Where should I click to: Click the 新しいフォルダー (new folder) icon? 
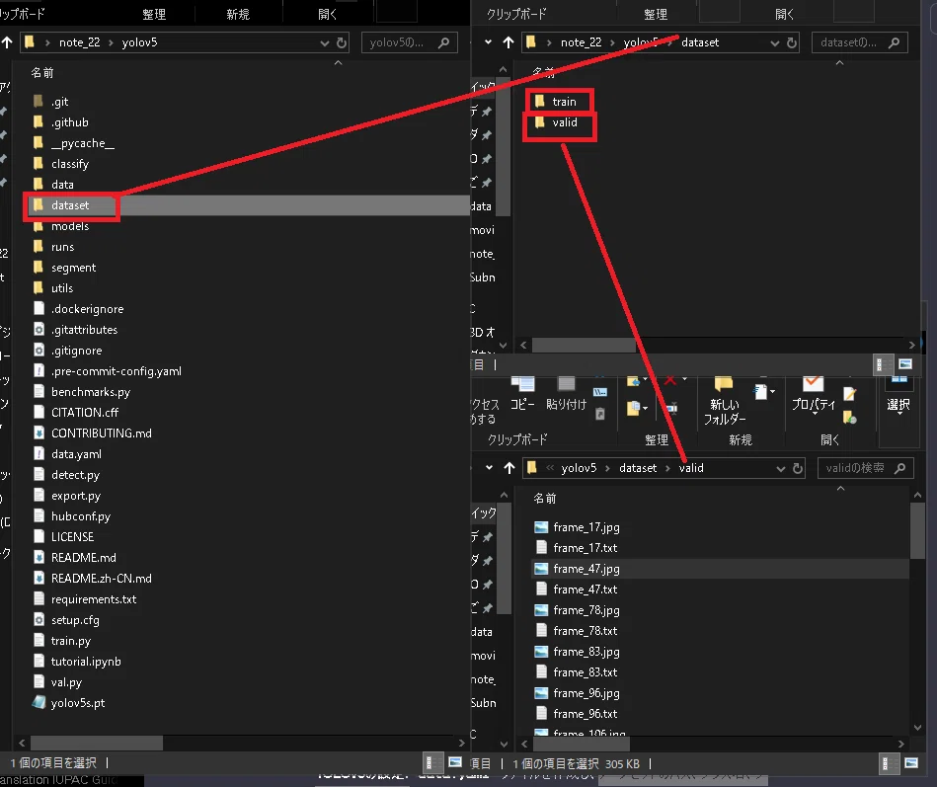[x=725, y=399]
